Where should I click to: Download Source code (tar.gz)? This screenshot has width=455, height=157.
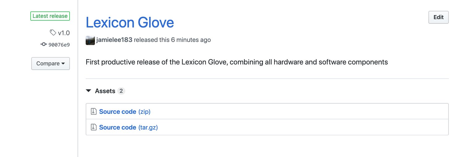click(x=128, y=127)
